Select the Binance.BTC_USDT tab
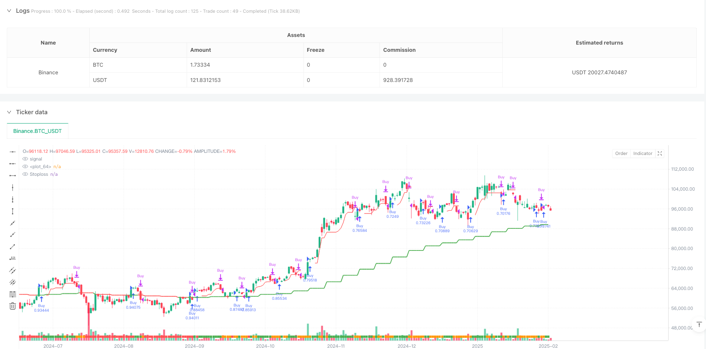This screenshot has height=349, width=706. [37, 131]
